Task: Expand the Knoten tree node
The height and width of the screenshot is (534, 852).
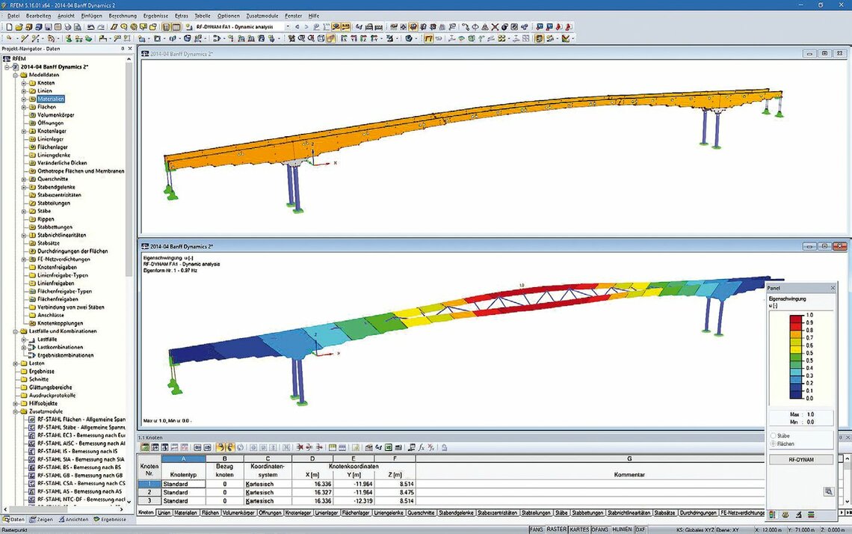Action: coord(24,83)
